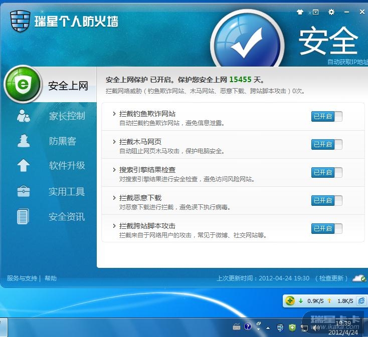
Task: Switch to the 实用工具 tab
Action: [67, 191]
